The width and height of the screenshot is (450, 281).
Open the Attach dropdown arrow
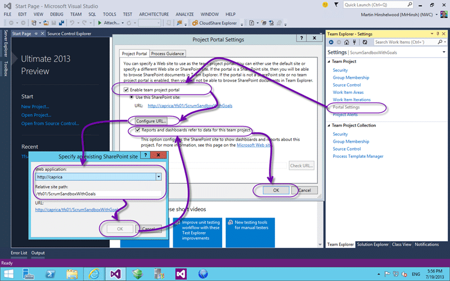123,23
